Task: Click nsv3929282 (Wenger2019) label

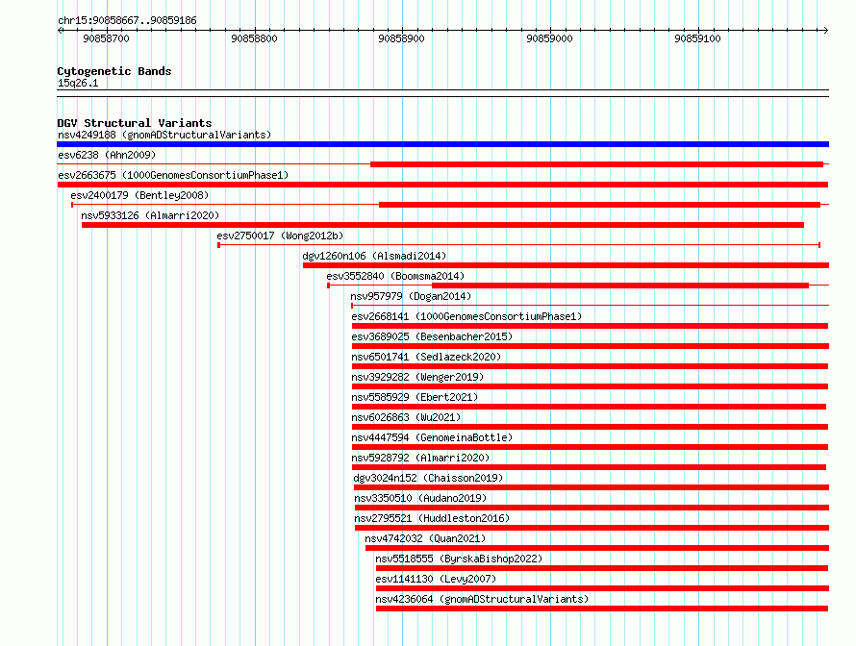Action: pos(417,377)
